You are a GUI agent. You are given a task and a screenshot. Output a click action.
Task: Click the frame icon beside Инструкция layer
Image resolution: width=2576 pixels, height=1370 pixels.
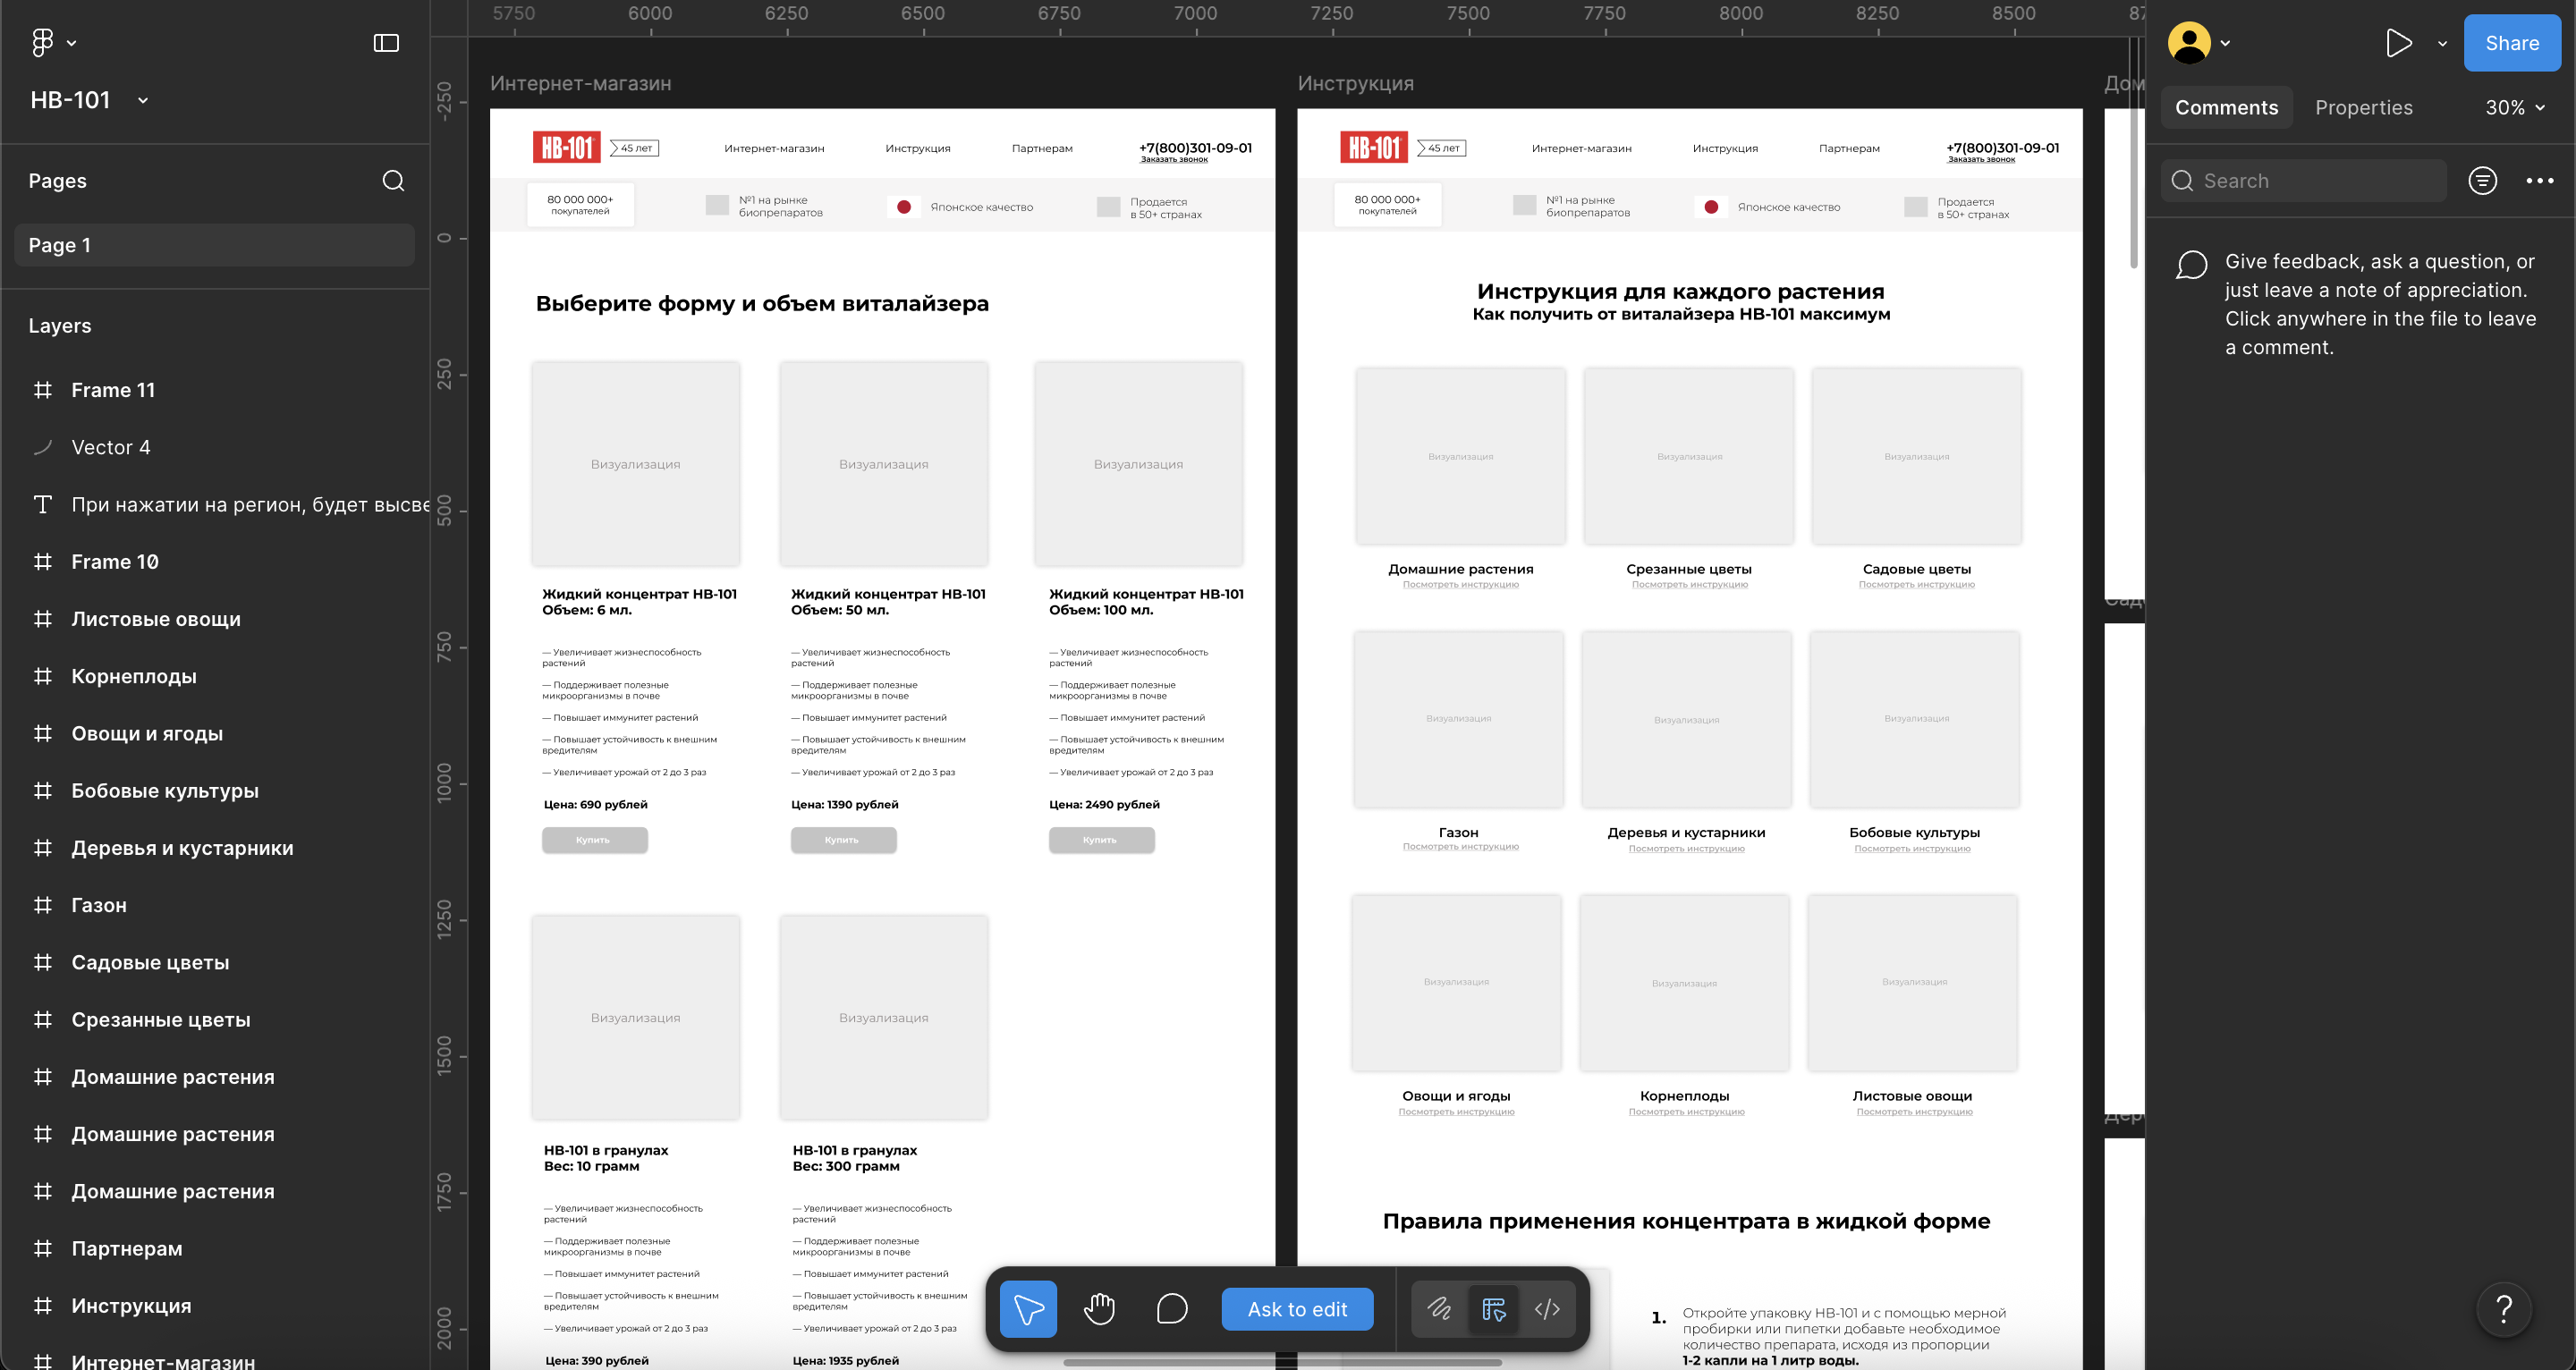click(x=43, y=1305)
